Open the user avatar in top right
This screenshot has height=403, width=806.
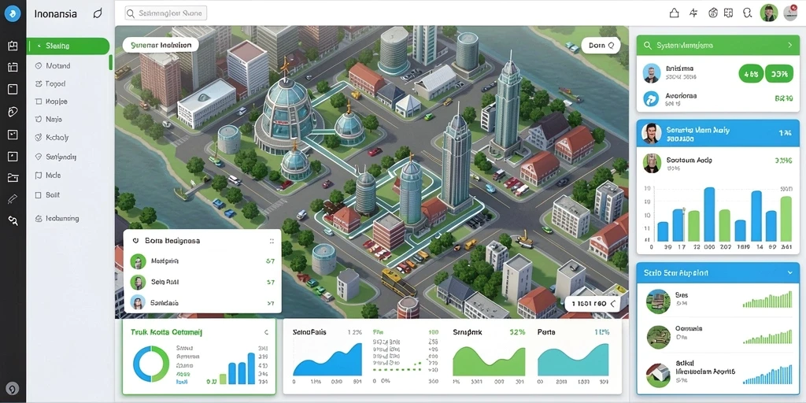click(768, 13)
